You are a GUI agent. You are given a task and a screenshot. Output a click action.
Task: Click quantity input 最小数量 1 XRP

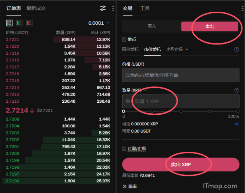pos(181,101)
